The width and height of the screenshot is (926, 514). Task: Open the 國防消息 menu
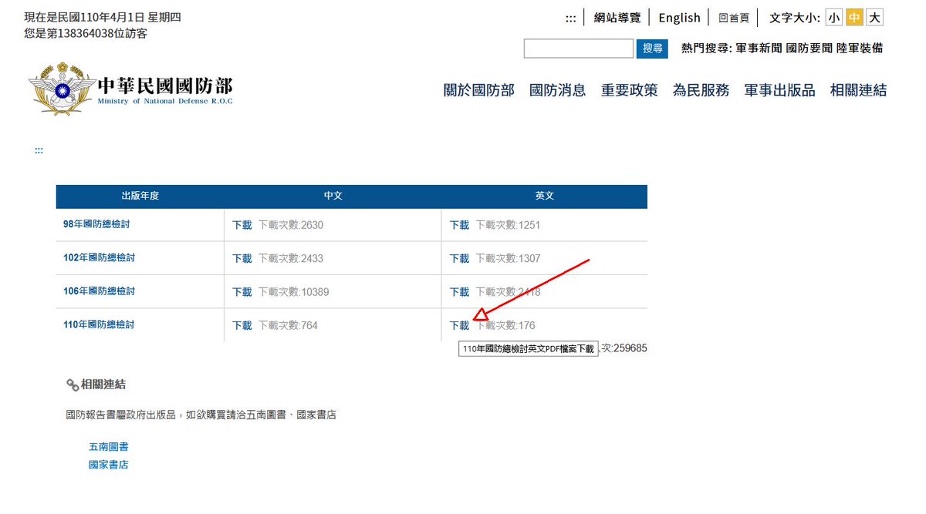pos(558,90)
